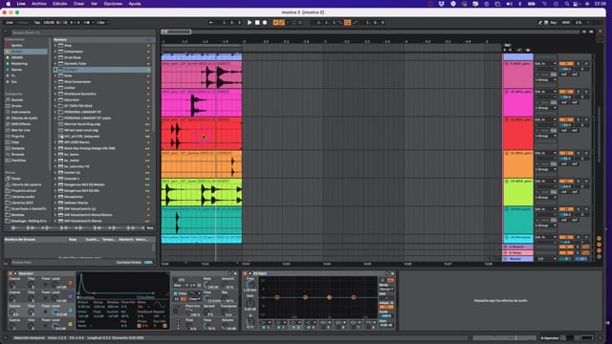
Task: Expand the Compressor folder in browser
Action: click(55, 52)
